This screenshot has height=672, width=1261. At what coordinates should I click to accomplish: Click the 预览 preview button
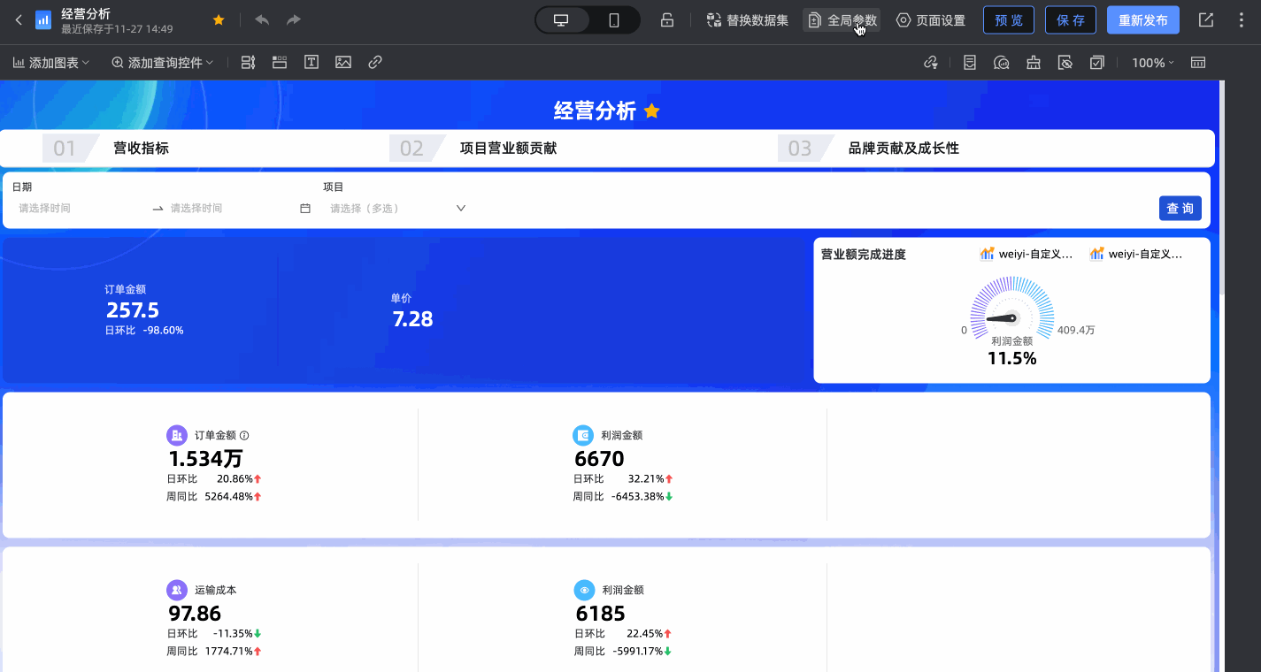(1009, 20)
